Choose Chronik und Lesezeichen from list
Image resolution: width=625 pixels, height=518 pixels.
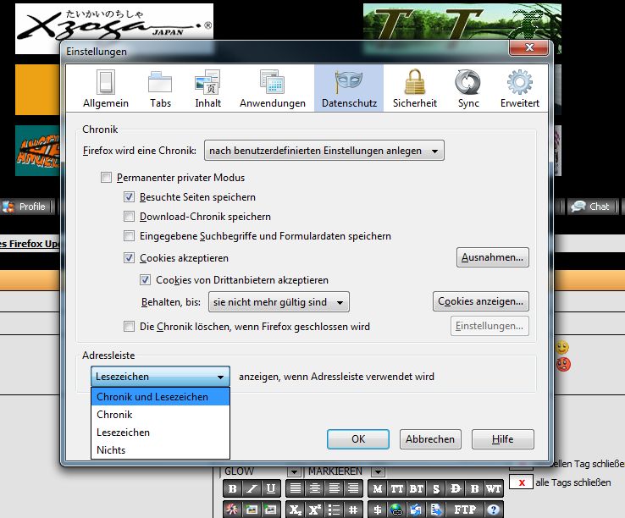(x=152, y=397)
